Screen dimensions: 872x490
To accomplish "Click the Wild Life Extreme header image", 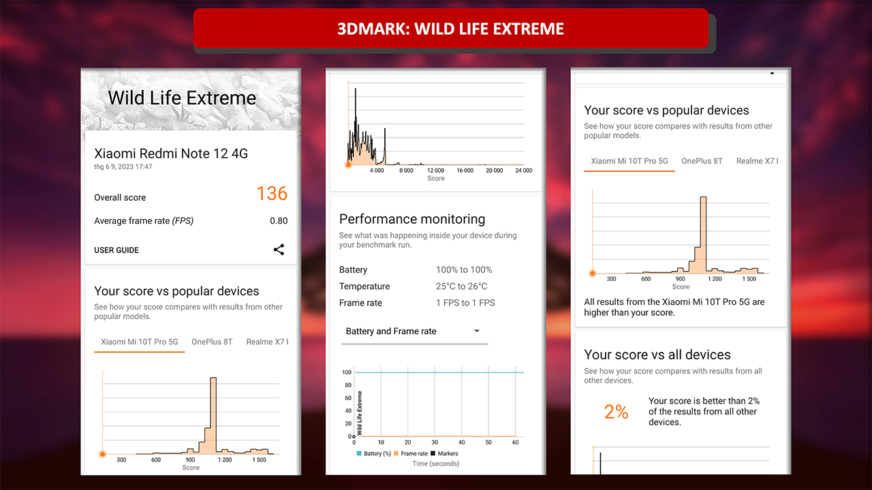I will point(191,98).
